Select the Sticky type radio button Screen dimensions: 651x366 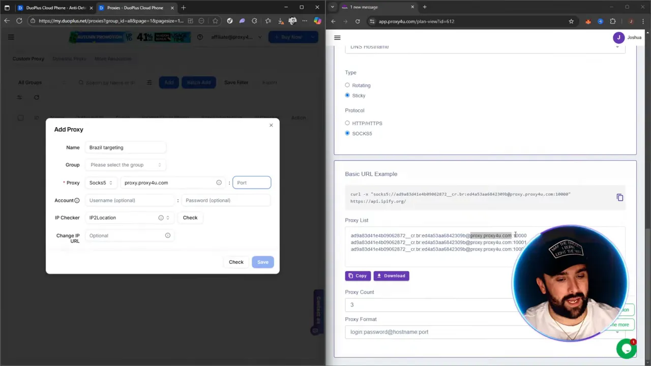pos(347,96)
